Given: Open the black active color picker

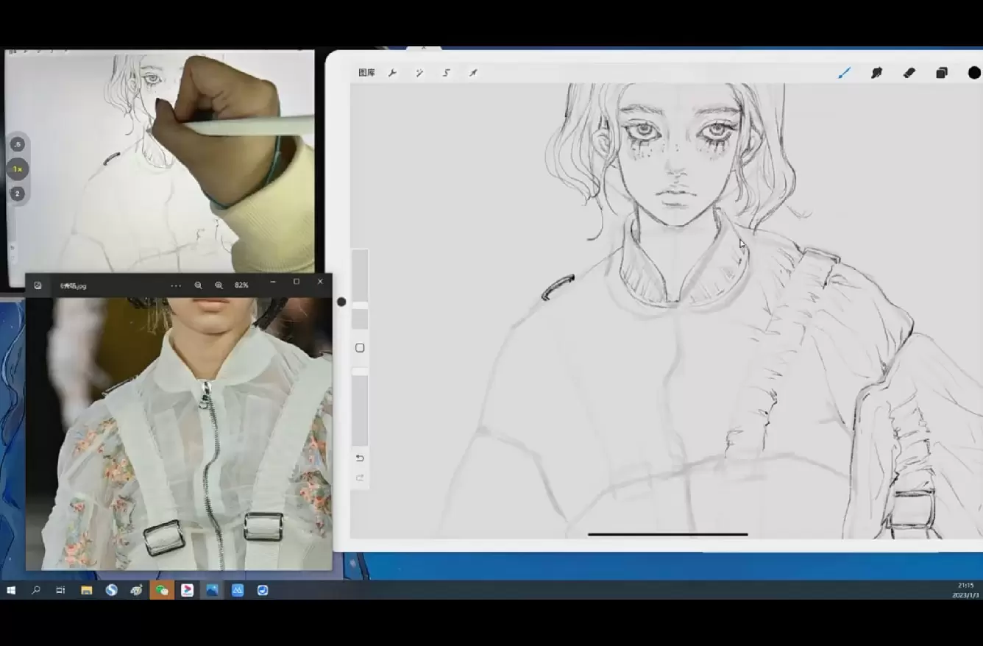Looking at the screenshot, I should (x=973, y=73).
